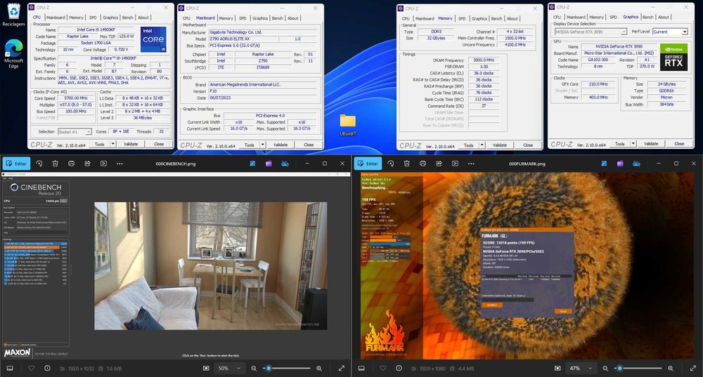
Task: Print the 000CINEBENCH.png image
Action: click(71, 164)
